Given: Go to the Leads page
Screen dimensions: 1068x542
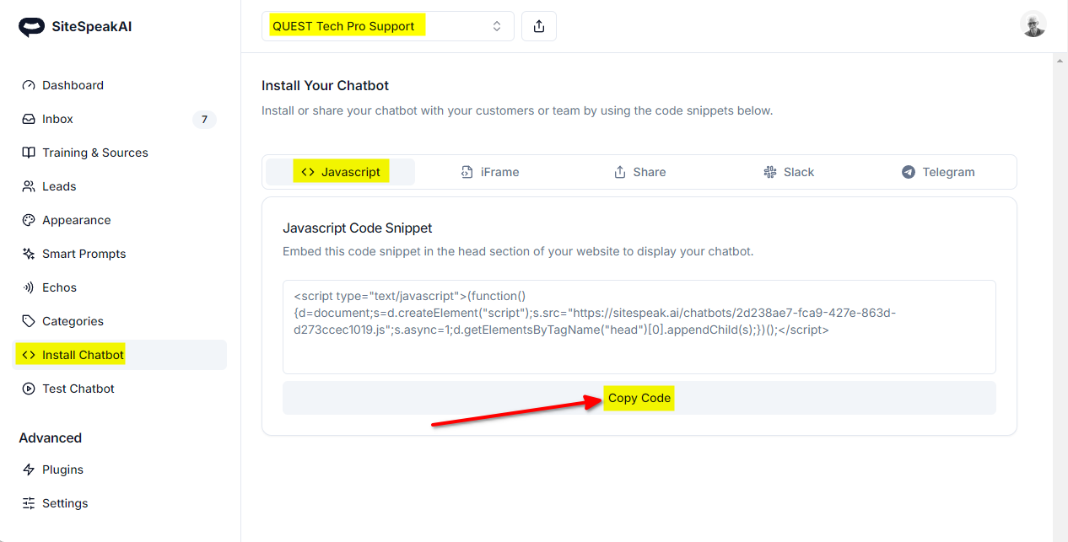Looking at the screenshot, I should [x=59, y=186].
